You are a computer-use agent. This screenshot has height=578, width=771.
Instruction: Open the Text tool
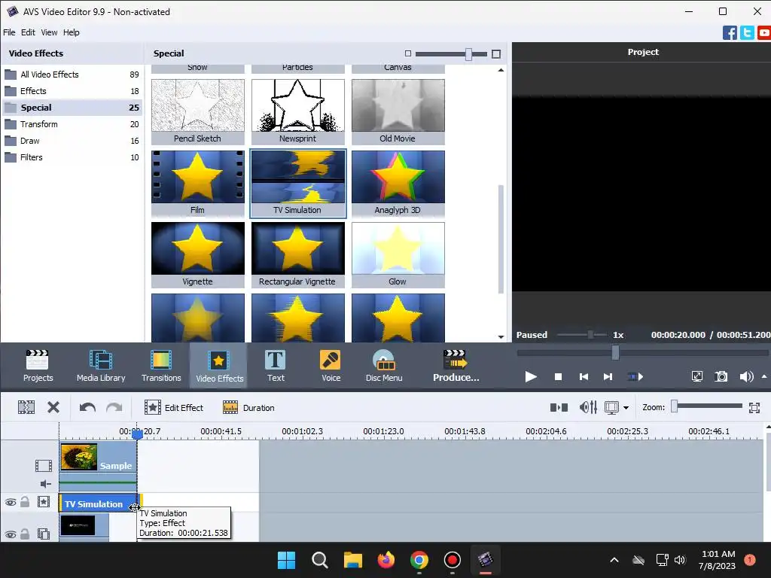(276, 366)
